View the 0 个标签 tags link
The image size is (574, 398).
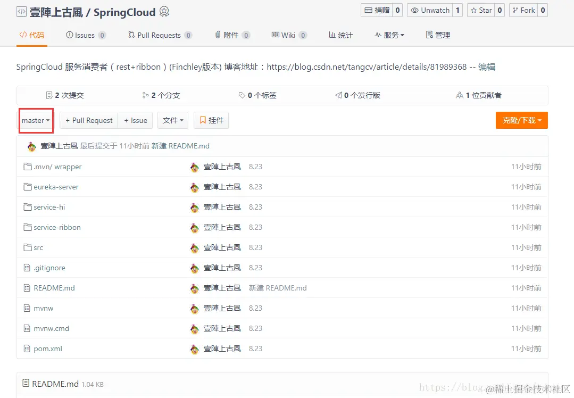pyautogui.click(x=257, y=96)
